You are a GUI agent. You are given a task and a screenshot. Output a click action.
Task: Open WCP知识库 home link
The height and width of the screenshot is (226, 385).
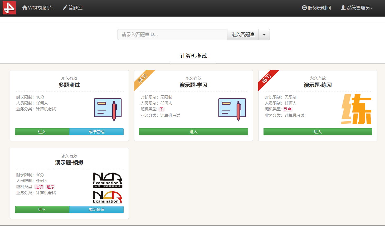38,8
